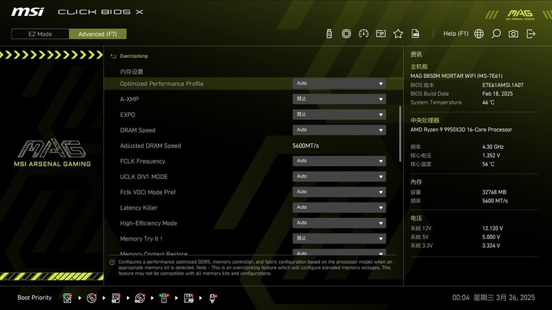Click the date and time display
This screenshot has height=310, width=552.
pos(493,298)
